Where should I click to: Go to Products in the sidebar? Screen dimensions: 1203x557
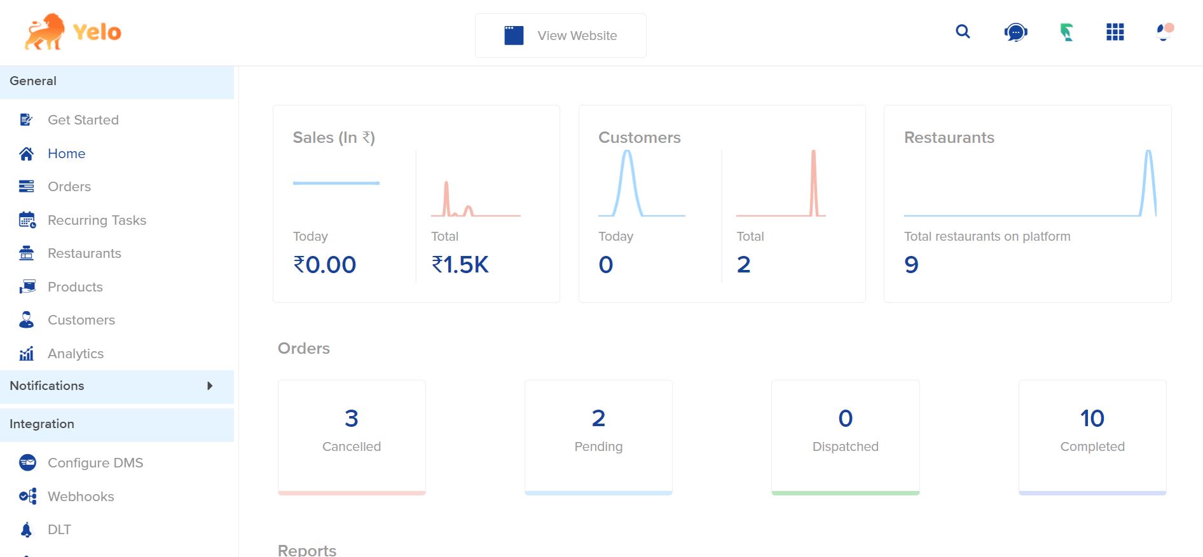(75, 287)
